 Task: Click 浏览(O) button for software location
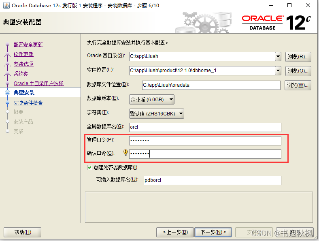[x=298, y=71]
